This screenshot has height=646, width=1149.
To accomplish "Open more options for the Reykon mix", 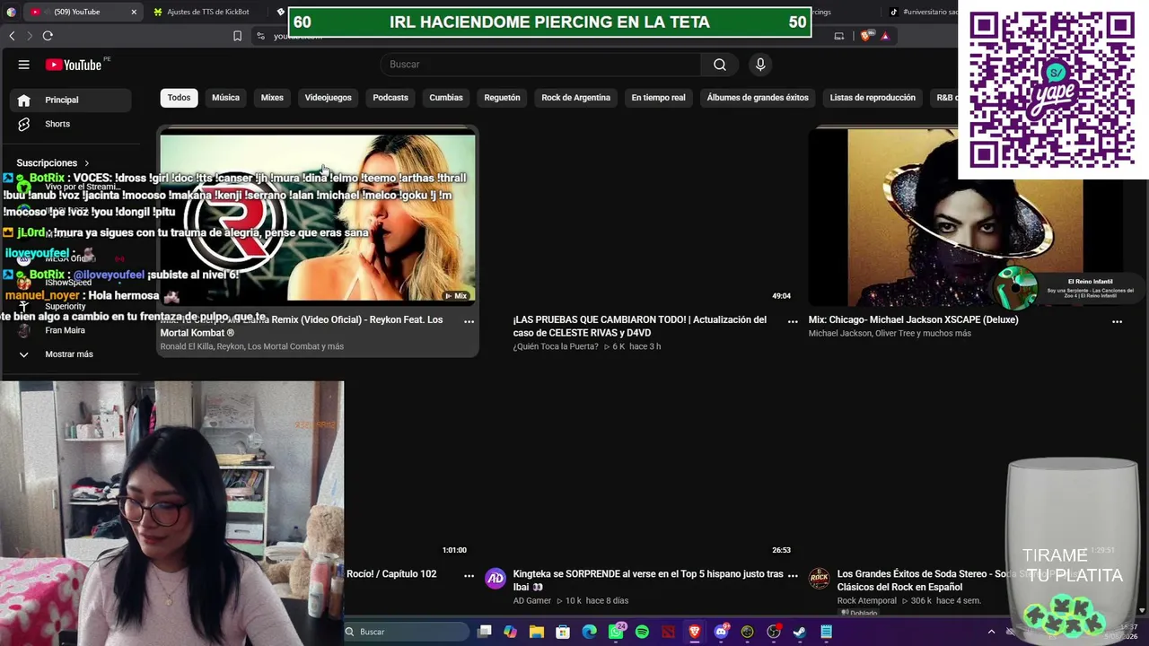I will [469, 320].
